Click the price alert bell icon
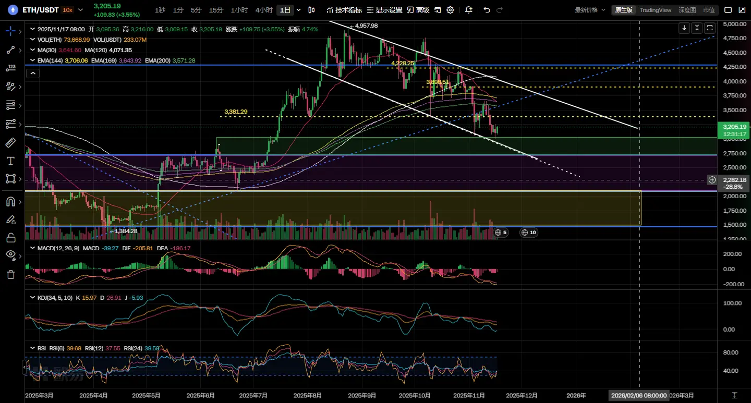The width and height of the screenshot is (751, 403). click(x=468, y=10)
